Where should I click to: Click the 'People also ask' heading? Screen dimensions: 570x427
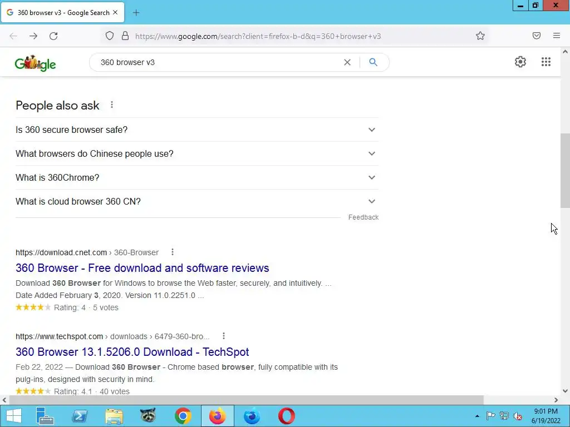57,105
